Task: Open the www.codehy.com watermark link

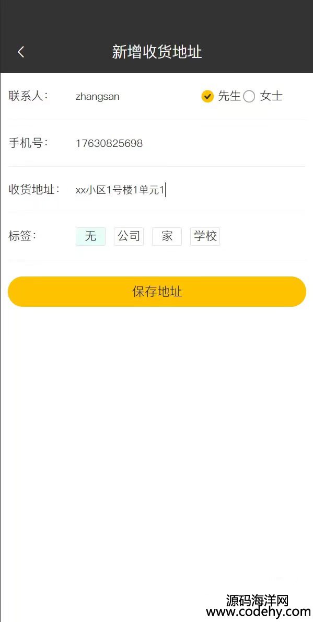Action: (258, 612)
